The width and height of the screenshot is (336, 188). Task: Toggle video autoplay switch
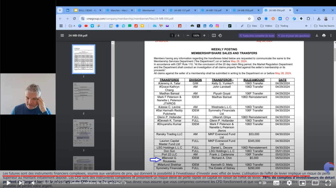click(x=262, y=183)
